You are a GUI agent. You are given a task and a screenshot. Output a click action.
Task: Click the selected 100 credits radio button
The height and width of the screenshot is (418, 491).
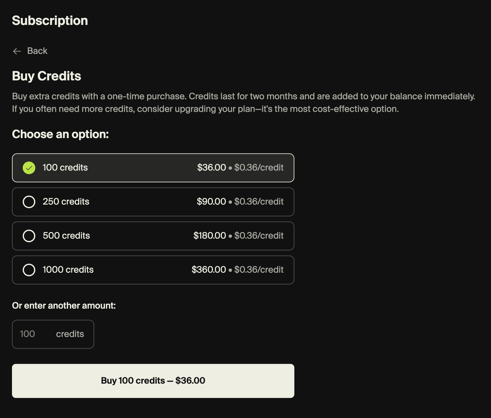point(29,168)
